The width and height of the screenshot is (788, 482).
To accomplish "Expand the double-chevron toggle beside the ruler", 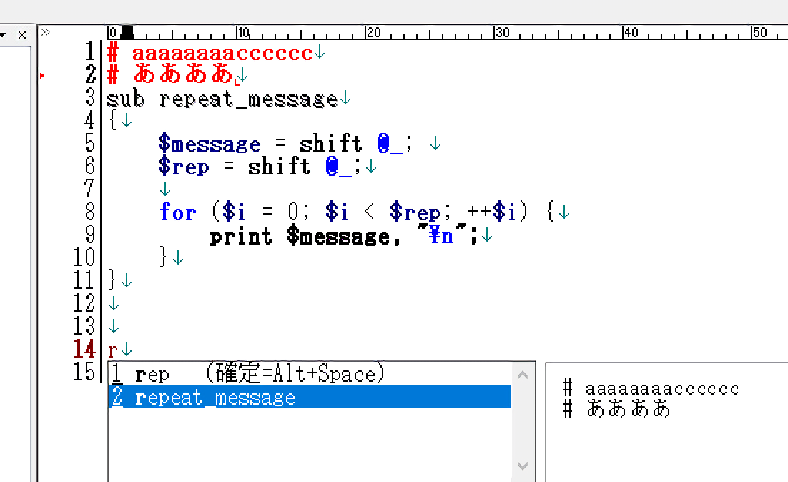I will [x=45, y=32].
